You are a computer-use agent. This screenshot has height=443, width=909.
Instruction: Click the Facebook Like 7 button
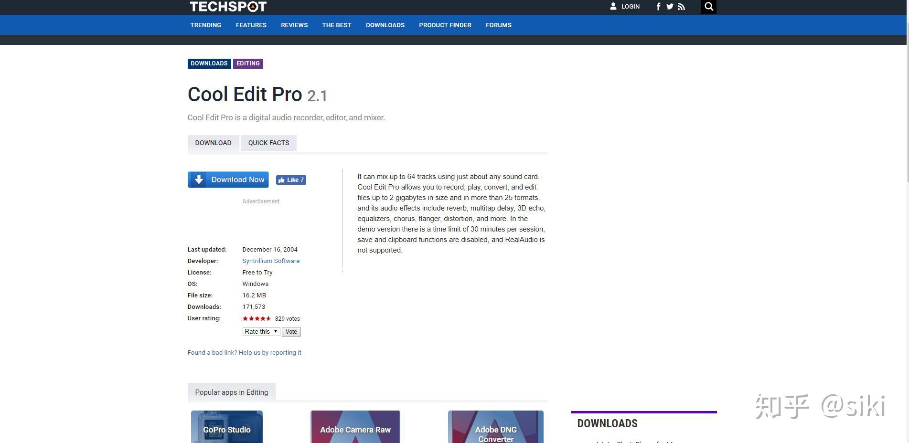[291, 180]
